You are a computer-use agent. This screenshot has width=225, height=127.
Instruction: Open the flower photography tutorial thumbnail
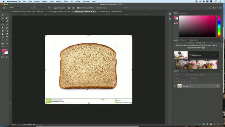pos(197,65)
